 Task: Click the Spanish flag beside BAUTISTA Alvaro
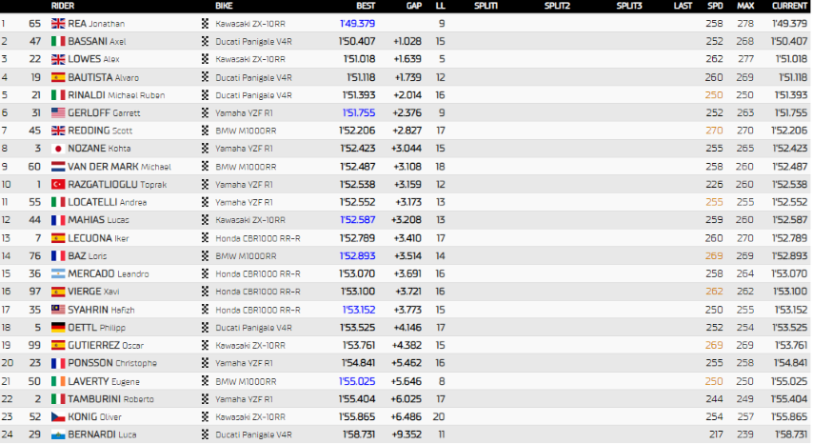point(58,77)
